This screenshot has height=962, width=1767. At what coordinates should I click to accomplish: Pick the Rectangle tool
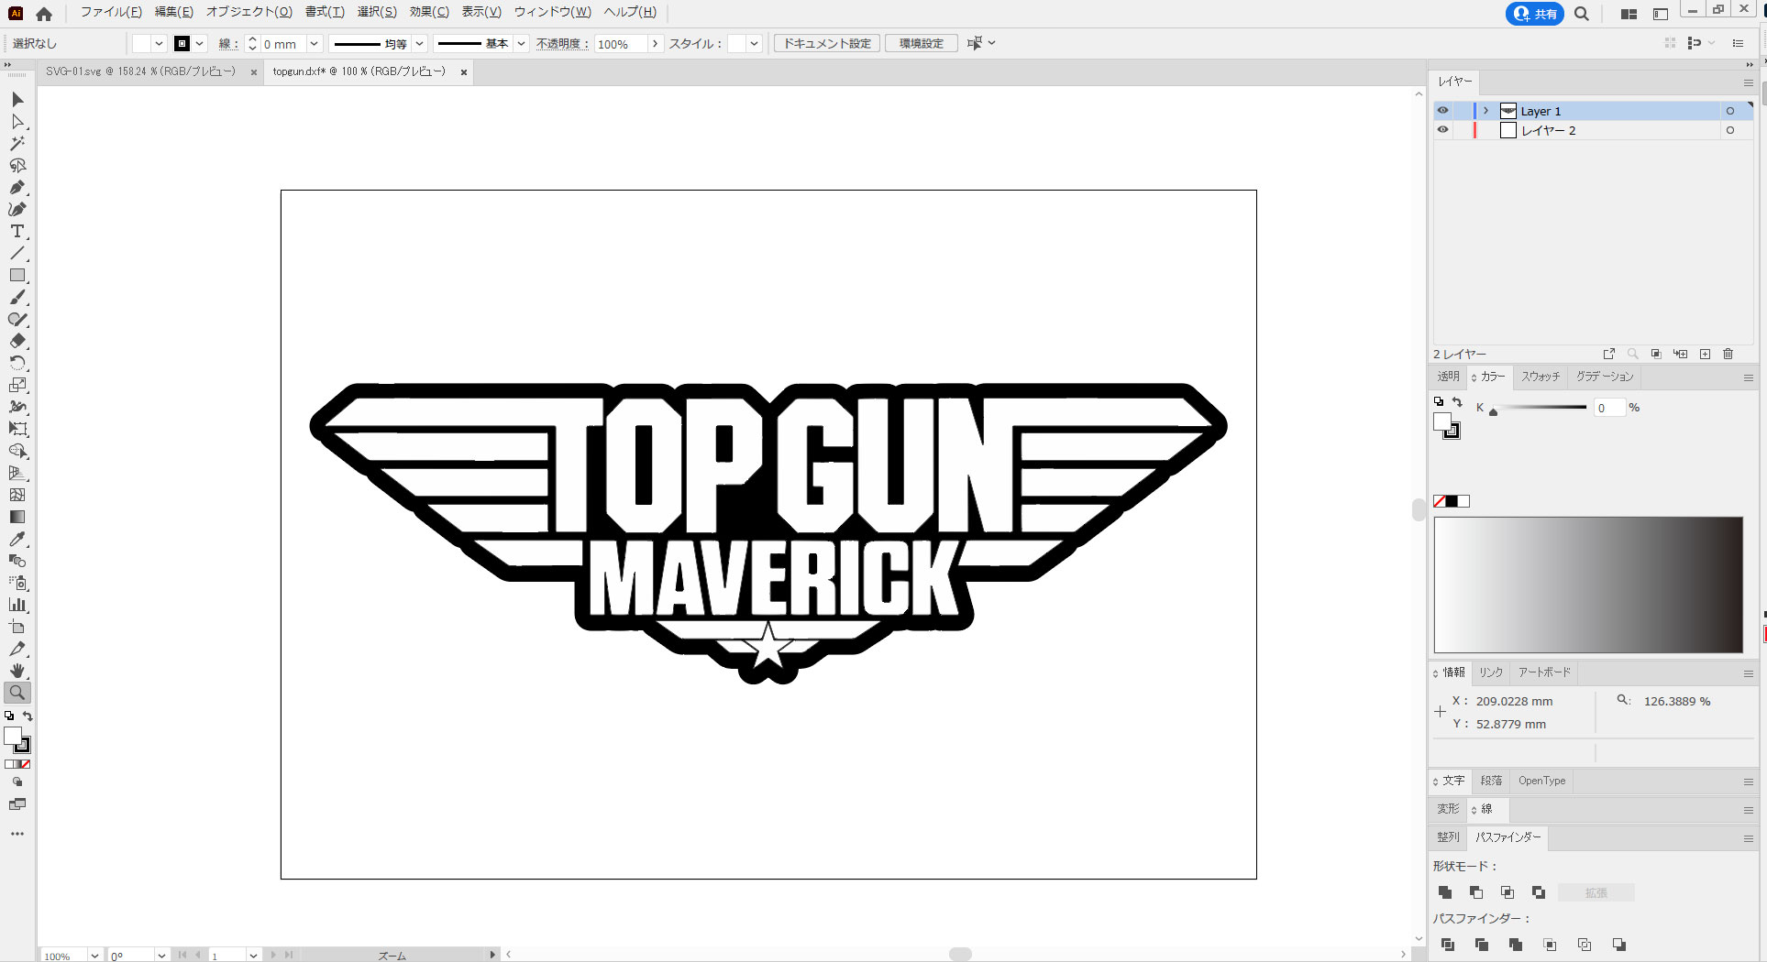click(x=17, y=275)
